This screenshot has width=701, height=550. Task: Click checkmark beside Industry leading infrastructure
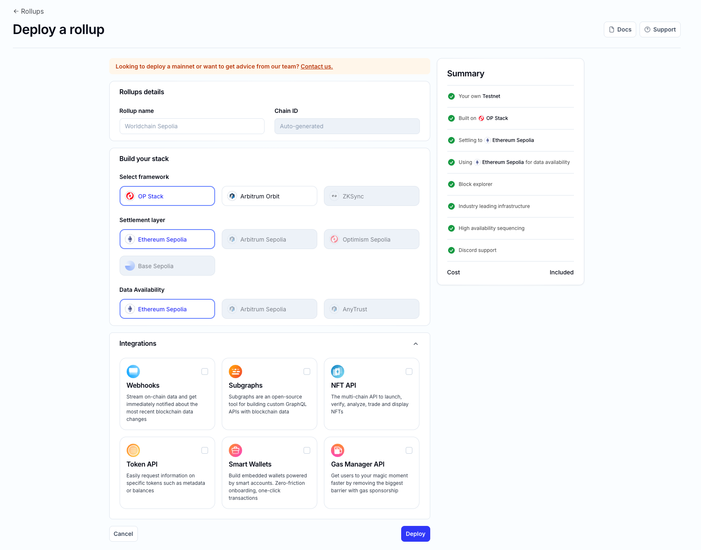(x=451, y=206)
